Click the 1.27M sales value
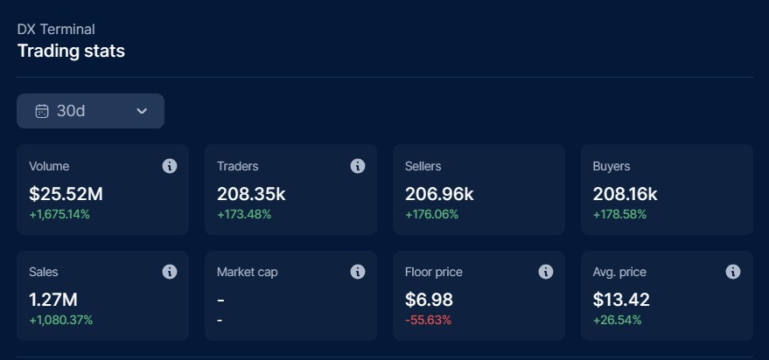This screenshot has width=769, height=360. point(55,300)
